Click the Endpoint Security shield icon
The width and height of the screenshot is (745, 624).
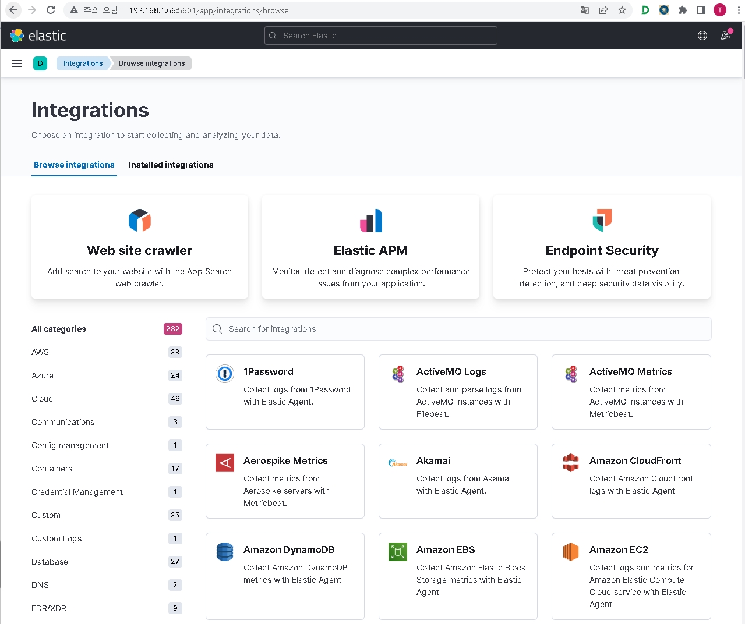(602, 220)
